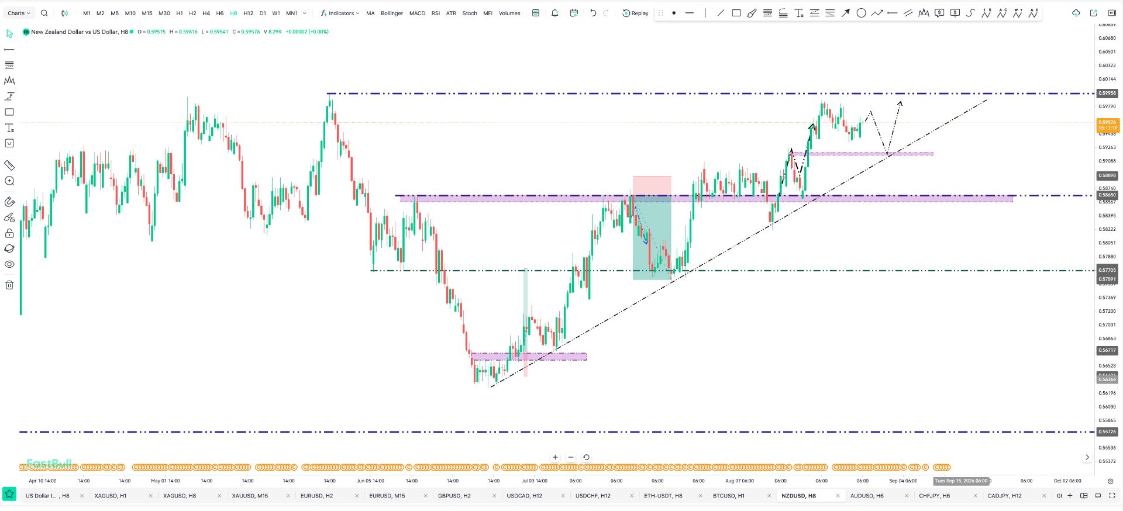Image resolution: width=1123 pixels, height=511 pixels.
Task: Click the share chart icon at top right
Action: point(1093,13)
